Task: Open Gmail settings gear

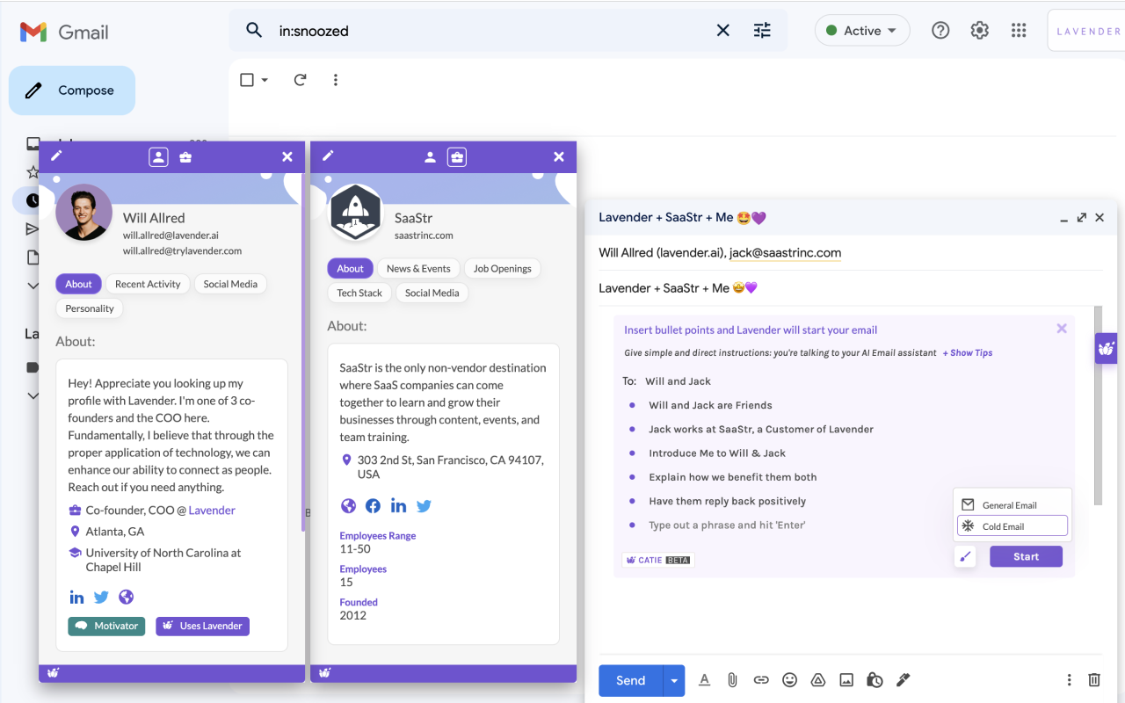Action: tap(979, 31)
